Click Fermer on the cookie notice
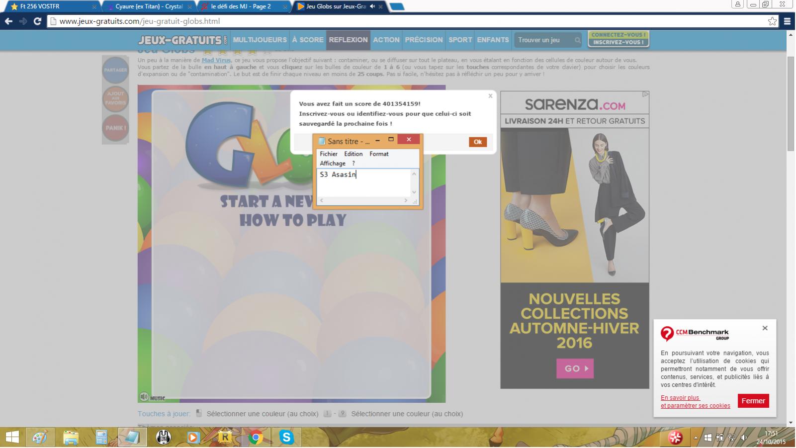Viewport: 796px width, 448px height. (x=753, y=401)
